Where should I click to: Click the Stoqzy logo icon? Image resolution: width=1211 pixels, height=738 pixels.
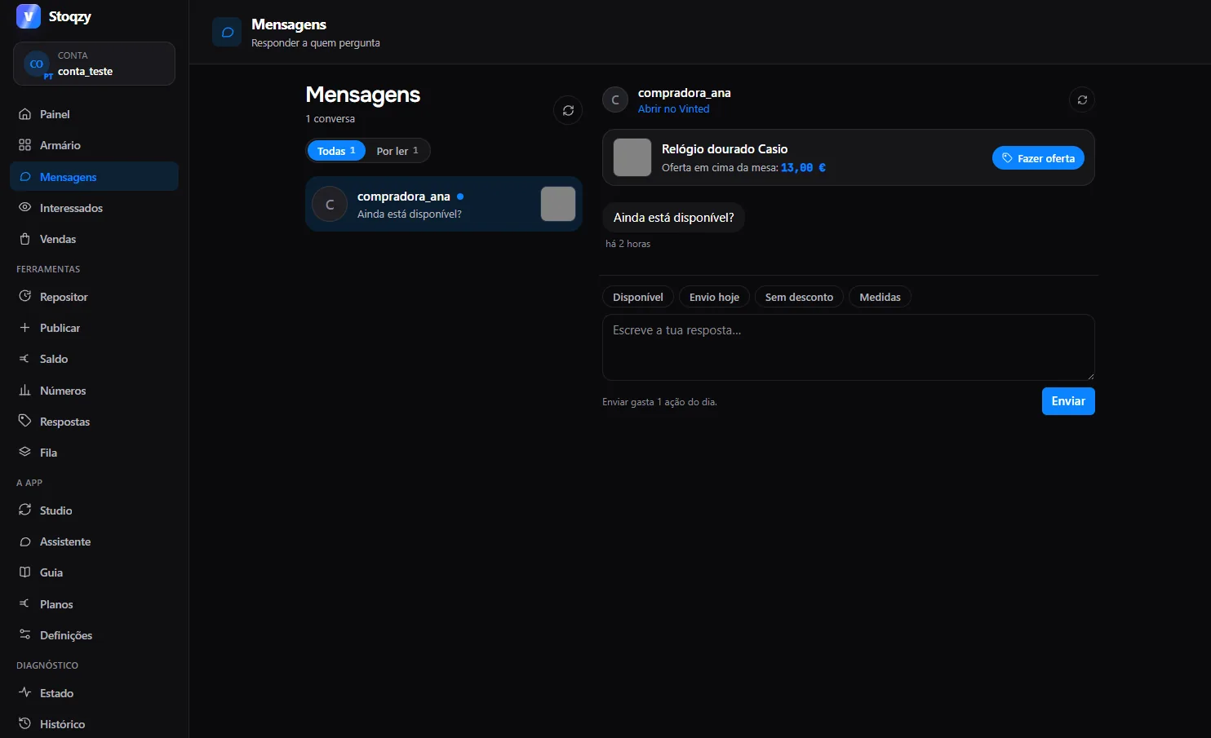pyautogui.click(x=28, y=16)
